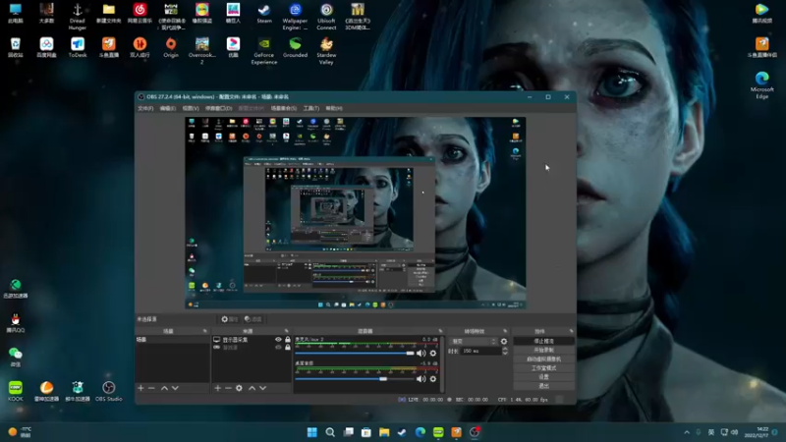
Task: Open File Explorer from the taskbar
Action: pos(384,432)
